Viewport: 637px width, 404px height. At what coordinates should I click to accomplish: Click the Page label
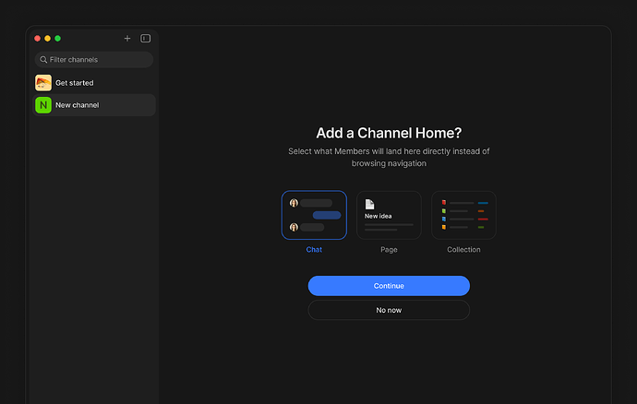coord(389,250)
